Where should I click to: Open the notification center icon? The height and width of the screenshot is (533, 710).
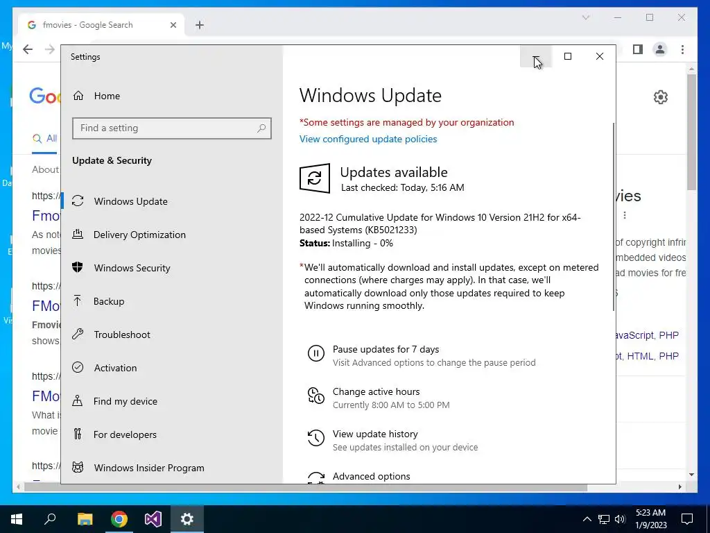(x=687, y=519)
